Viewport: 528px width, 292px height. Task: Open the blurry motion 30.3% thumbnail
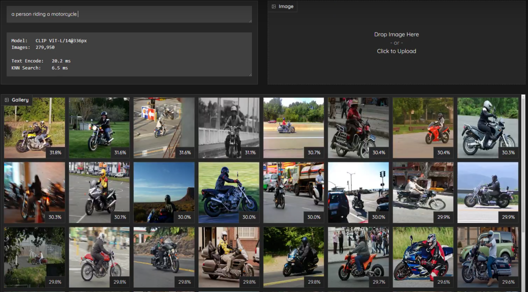35,192
